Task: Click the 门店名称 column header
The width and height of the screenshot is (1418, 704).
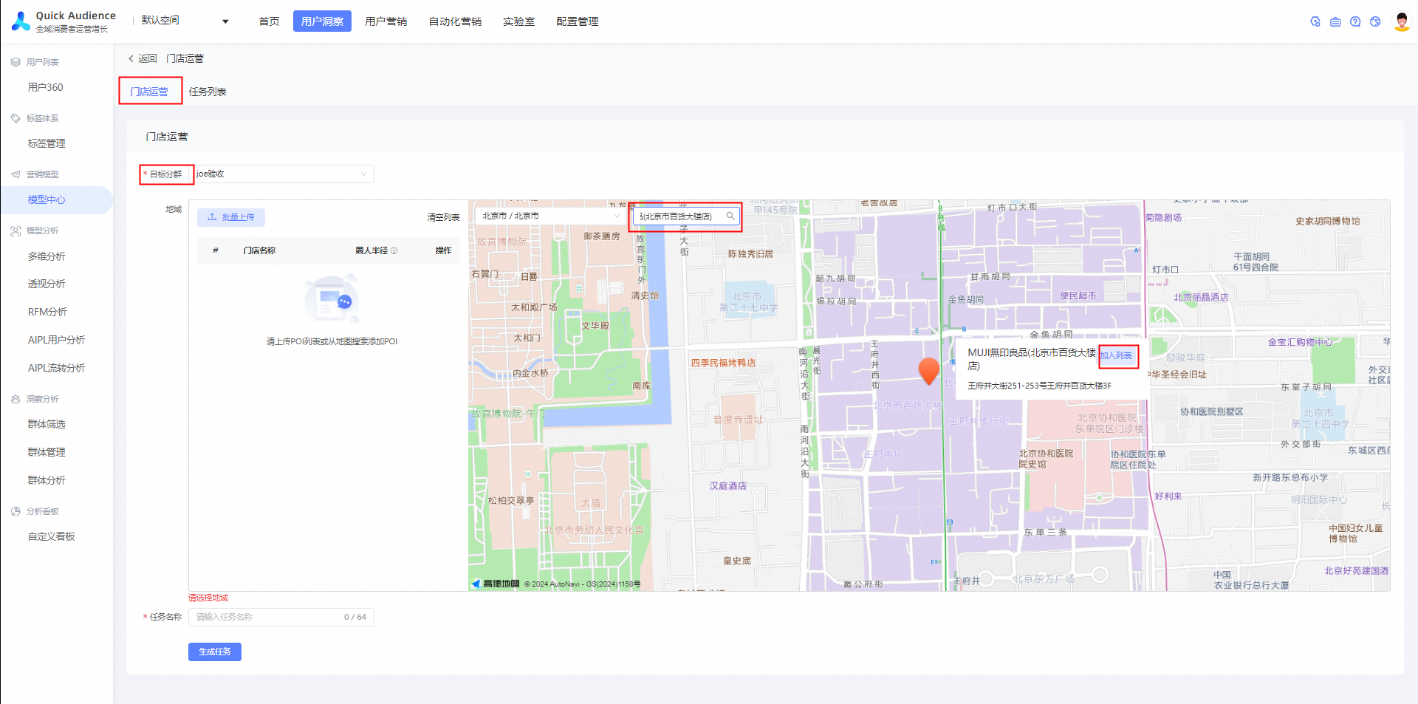Action: [x=259, y=250]
